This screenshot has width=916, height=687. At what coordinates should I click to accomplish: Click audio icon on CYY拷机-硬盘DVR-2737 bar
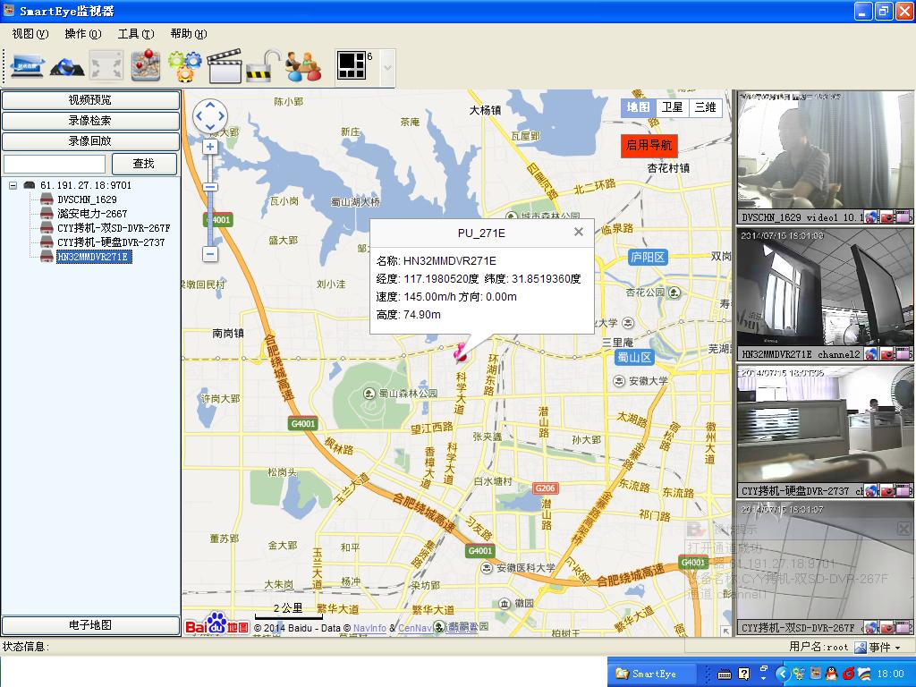(871, 491)
